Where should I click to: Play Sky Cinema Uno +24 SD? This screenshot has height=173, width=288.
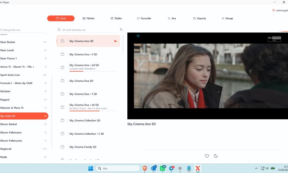click(x=88, y=67)
